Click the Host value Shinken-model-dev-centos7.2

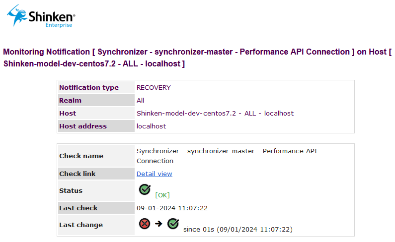point(215,113)
